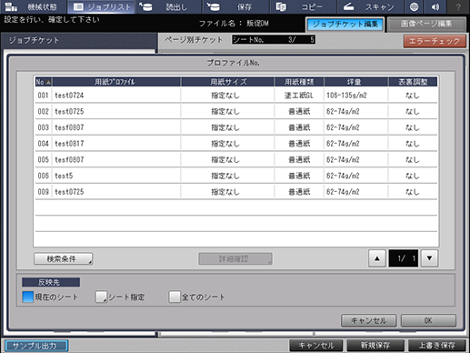
Task: Click the 1/1 page indicator
Action: (404, 258)
